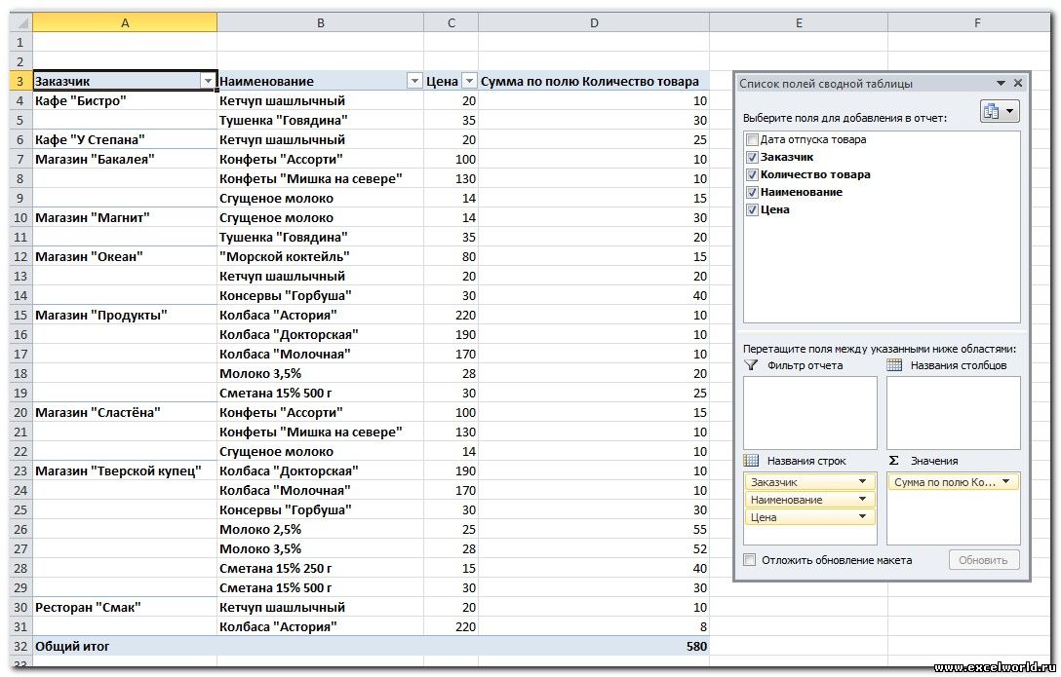Click the Магазин "Продукты" cell
1061x677 pixels.
pyautogui.click(x=125, y=315)
